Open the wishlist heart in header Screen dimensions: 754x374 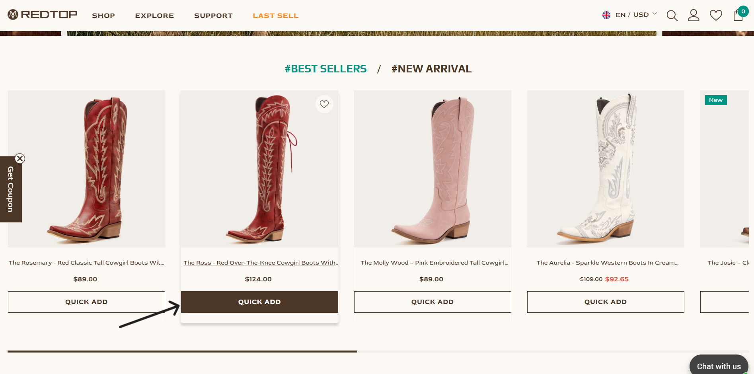point(716,16)
